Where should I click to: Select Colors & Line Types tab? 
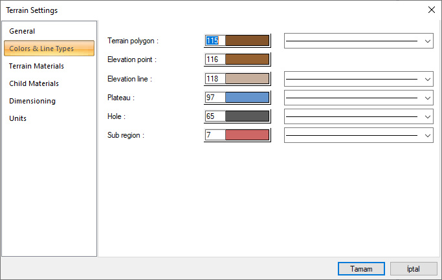click(x=41, y=48)
